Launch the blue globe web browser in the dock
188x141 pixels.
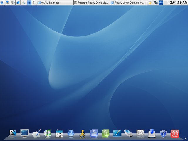click(71, 133)
